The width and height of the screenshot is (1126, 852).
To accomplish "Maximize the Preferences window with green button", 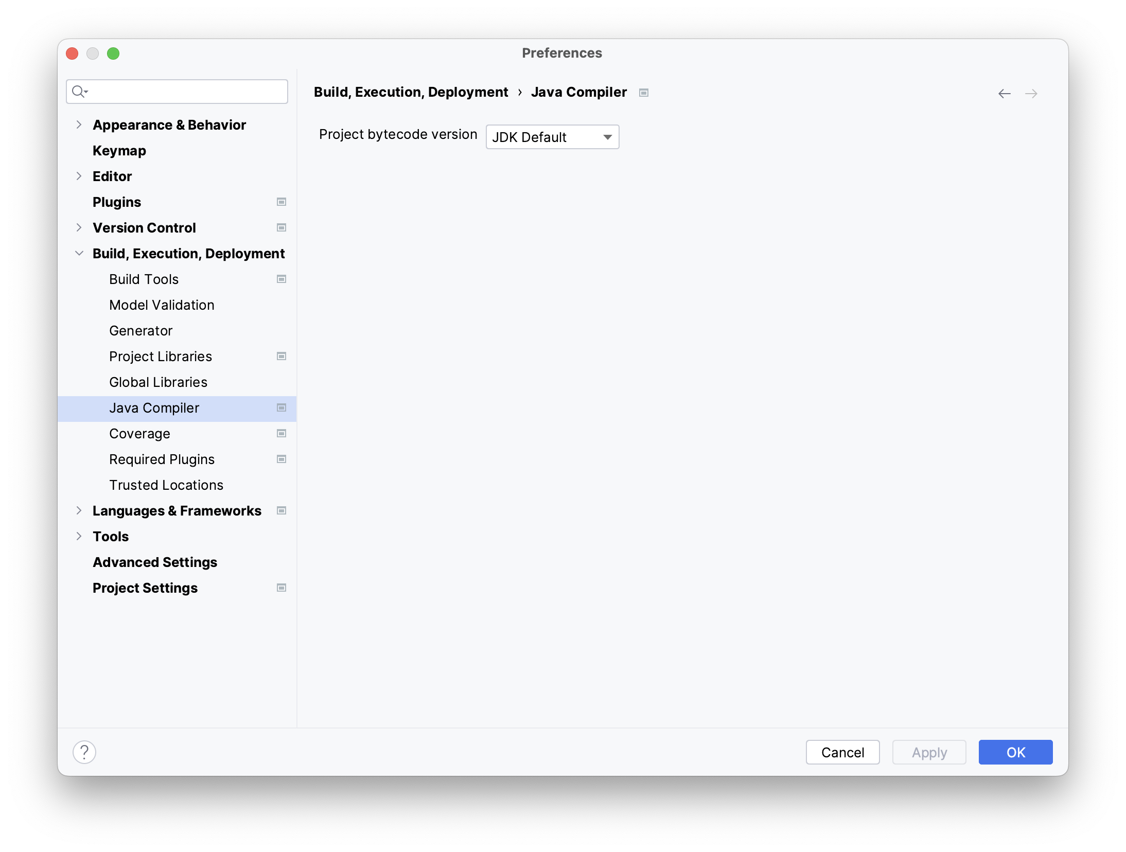I will pos(113,54).
